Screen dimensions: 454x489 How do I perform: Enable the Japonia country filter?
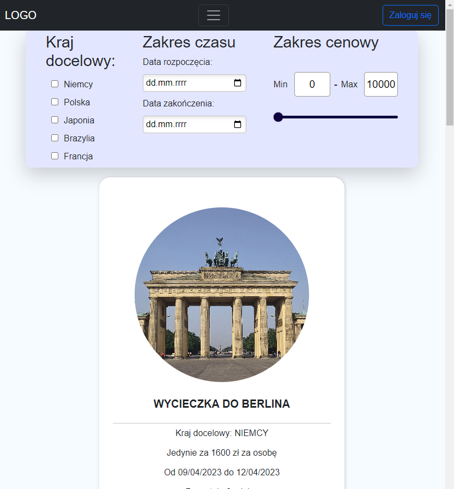[55, 120]
